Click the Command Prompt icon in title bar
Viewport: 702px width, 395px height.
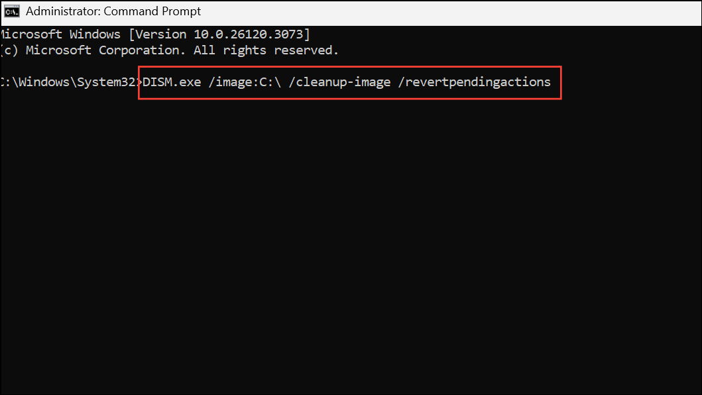coord(11,11)
